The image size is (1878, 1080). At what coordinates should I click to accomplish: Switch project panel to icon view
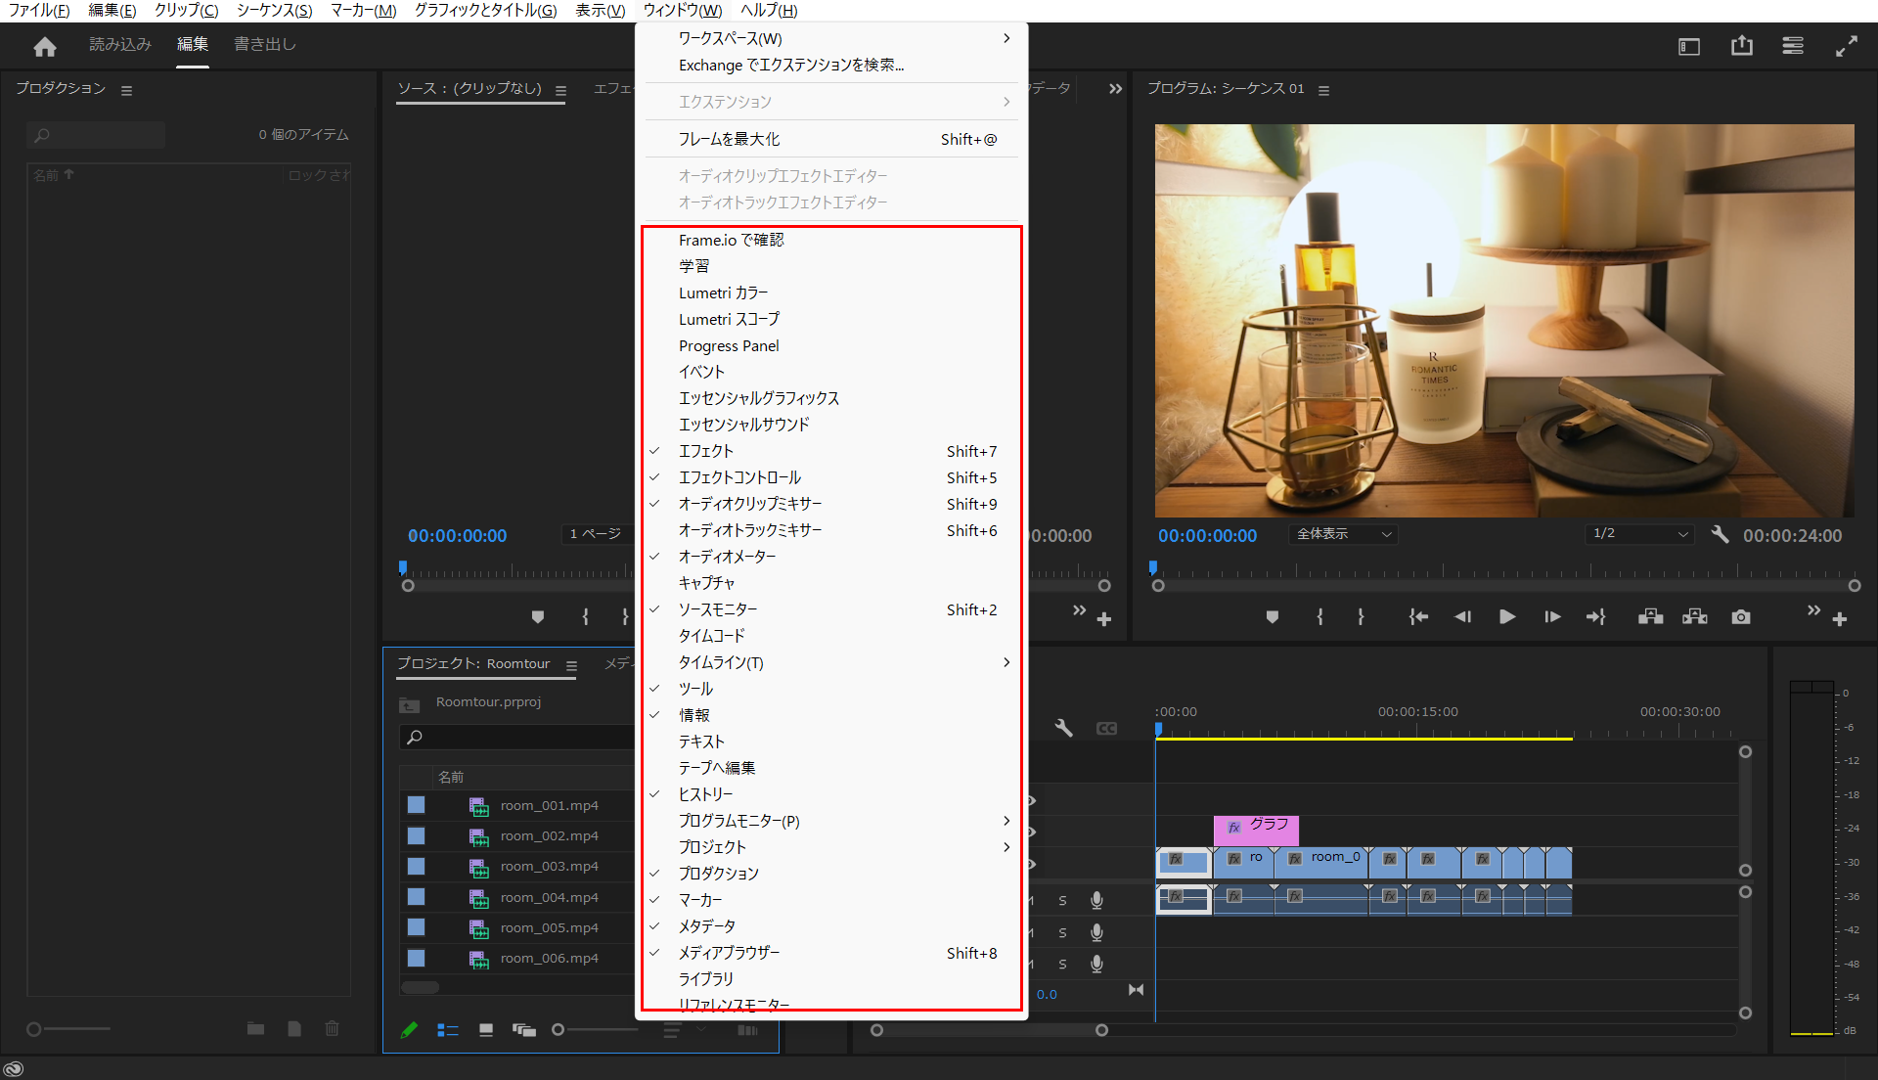coord(486,1030)
